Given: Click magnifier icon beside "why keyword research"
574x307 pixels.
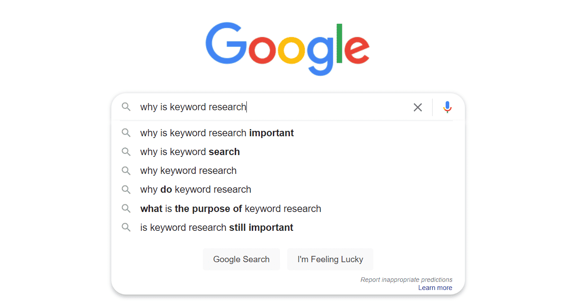Looking at the screenshot, I should [126, 170].
